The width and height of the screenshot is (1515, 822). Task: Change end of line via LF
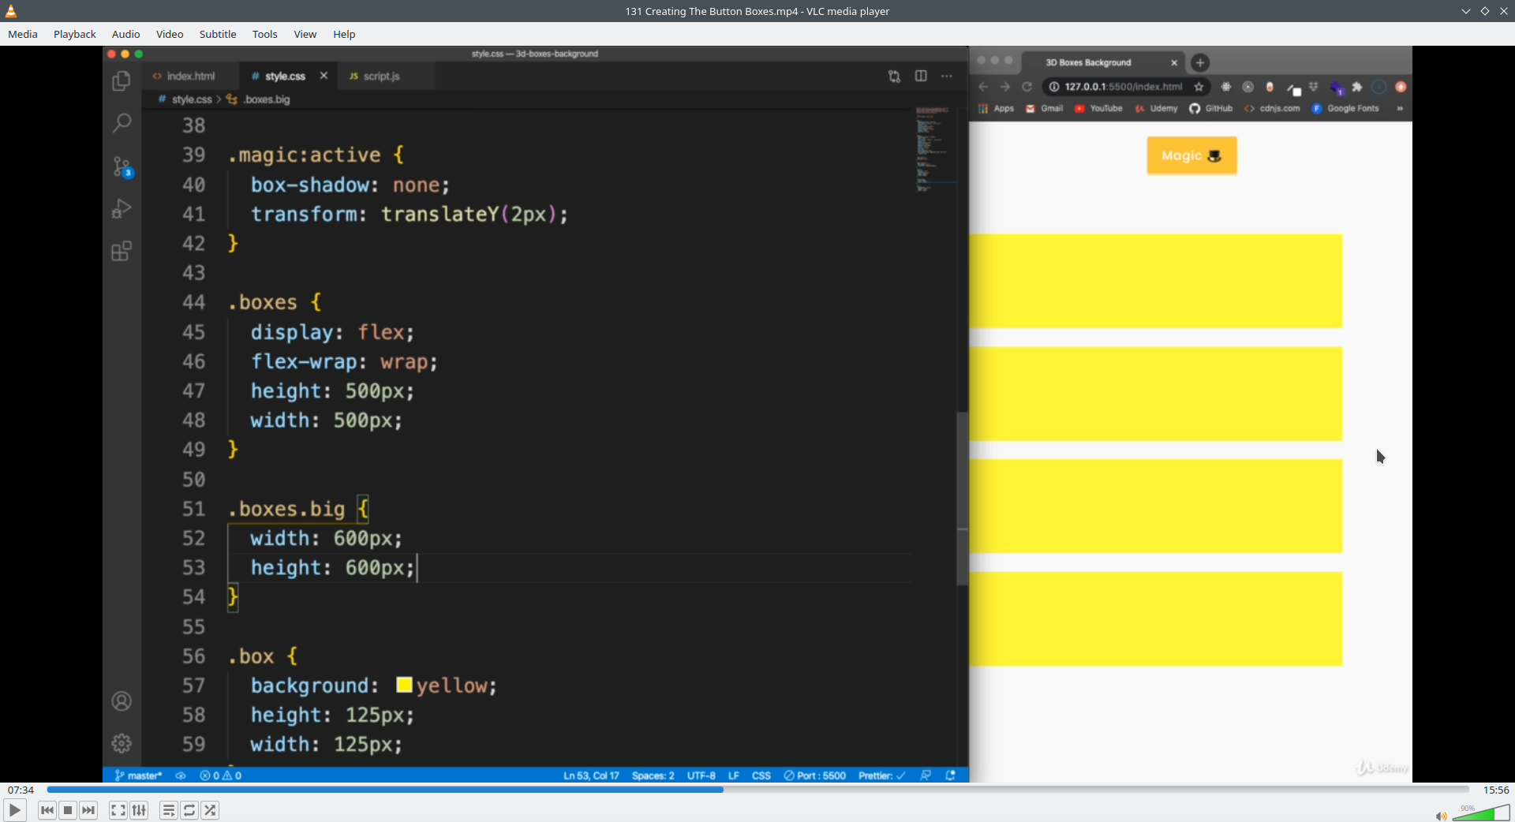733,775
